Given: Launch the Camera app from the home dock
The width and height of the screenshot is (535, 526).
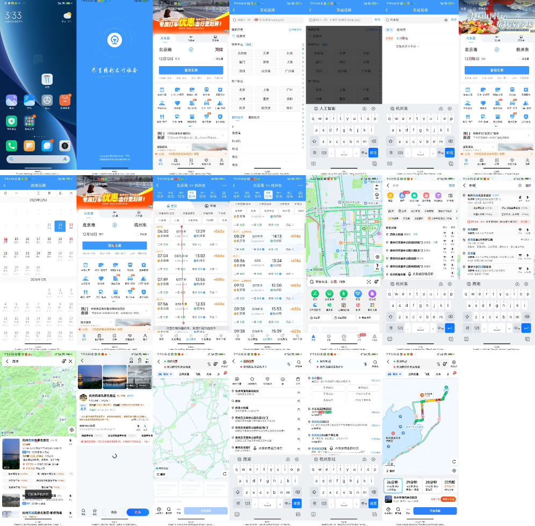Looking at the screenshot, I should tap(64, 146).
